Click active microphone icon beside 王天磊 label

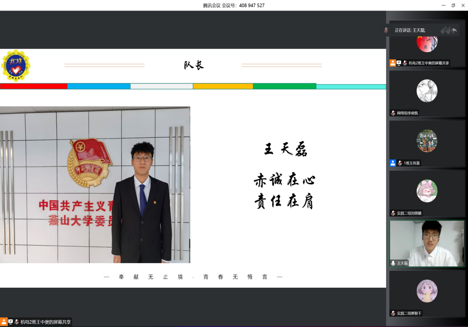tap(393, 263)
